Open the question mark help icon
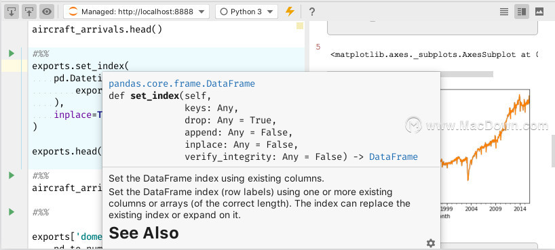555x250 pixels. pyautogui.click(x=312, y=12)
